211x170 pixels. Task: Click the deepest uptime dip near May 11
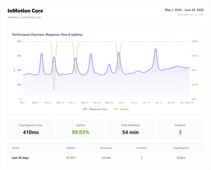[54, 89]
